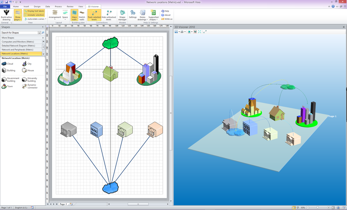Image resolution: width=347 pixels, height=210 pixels.
Task: Open the Shape manager
Action: (x=122, y=15)
